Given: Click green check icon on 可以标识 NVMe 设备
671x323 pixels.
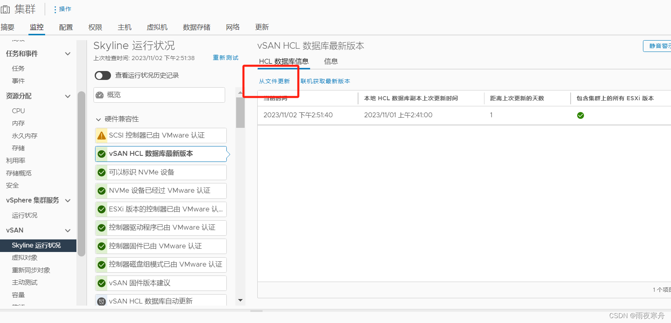Looking at the screenshot, I should [102, 172].
